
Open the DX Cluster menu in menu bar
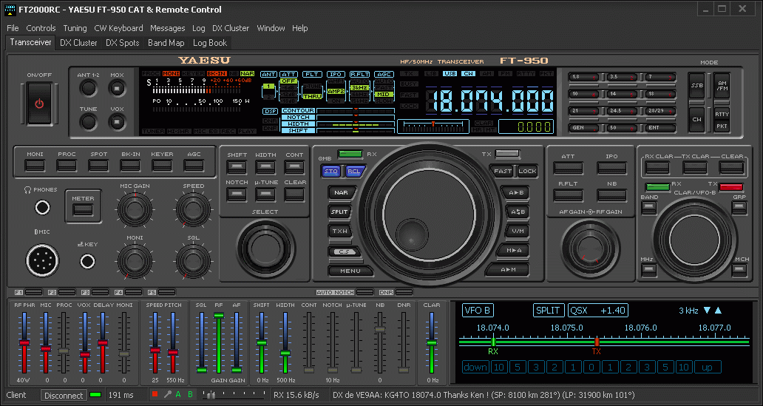tap(231, 28)
